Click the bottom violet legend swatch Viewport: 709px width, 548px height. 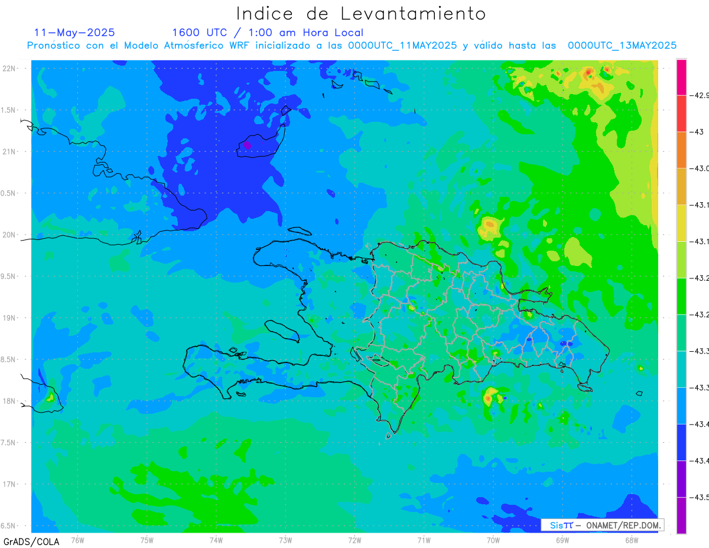click(x=681, y=515)
